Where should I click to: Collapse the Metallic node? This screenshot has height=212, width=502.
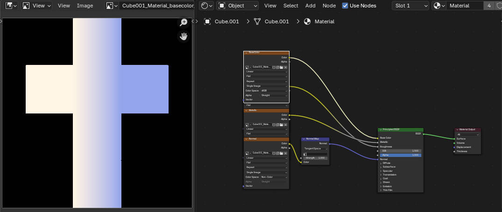pos(247,111)
